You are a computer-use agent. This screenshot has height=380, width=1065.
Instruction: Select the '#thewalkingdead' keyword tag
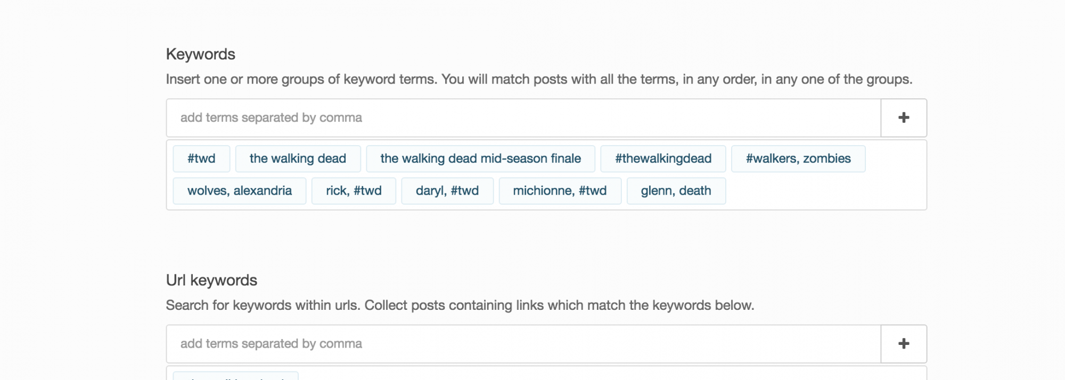[663, 159]
